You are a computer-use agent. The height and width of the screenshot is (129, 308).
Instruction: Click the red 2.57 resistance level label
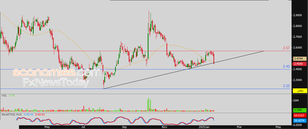pyautogui.click(x=286, y=48)
